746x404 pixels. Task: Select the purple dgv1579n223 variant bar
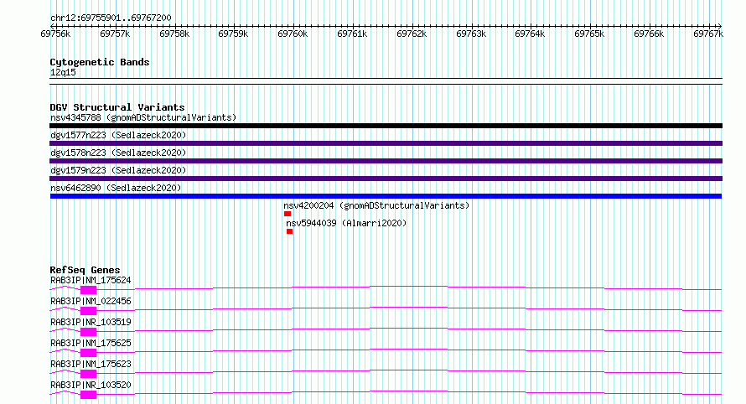tap(386, 179)
